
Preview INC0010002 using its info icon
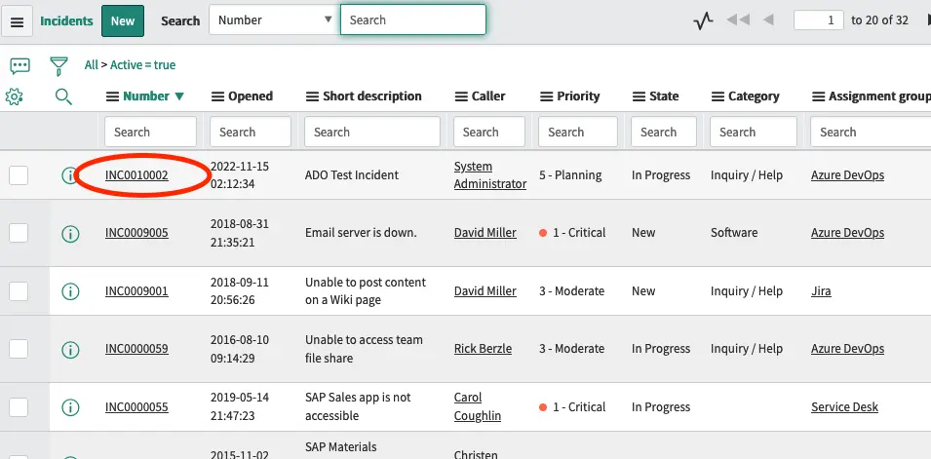point(70,175)
